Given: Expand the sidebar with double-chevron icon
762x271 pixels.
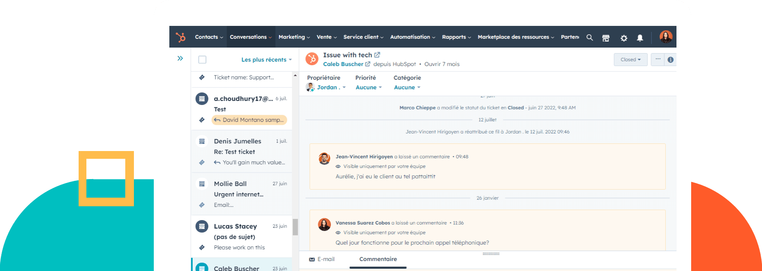Looking at the screenshot, I should click(180, 58).
